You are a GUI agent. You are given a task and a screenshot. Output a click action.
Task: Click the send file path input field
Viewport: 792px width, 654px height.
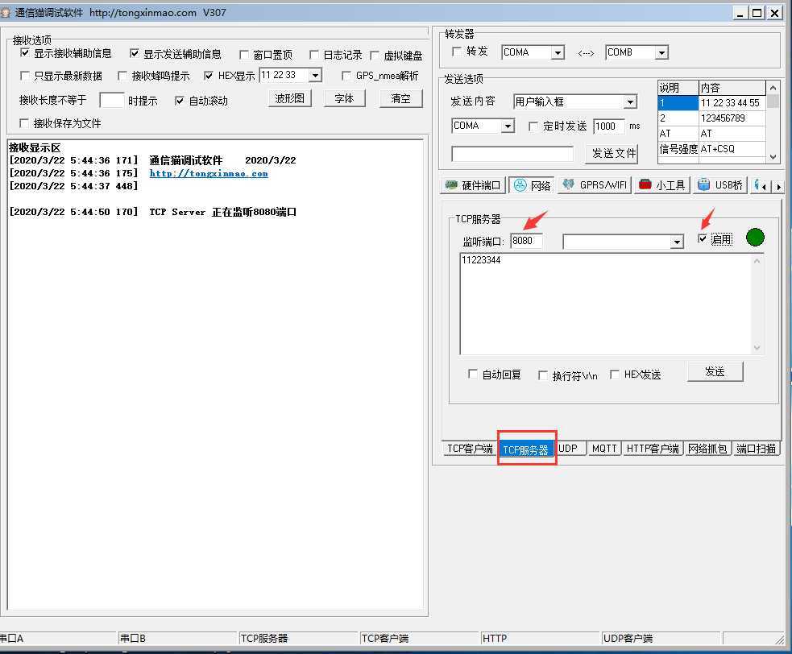pyautogui.click(x=512, y=154)
